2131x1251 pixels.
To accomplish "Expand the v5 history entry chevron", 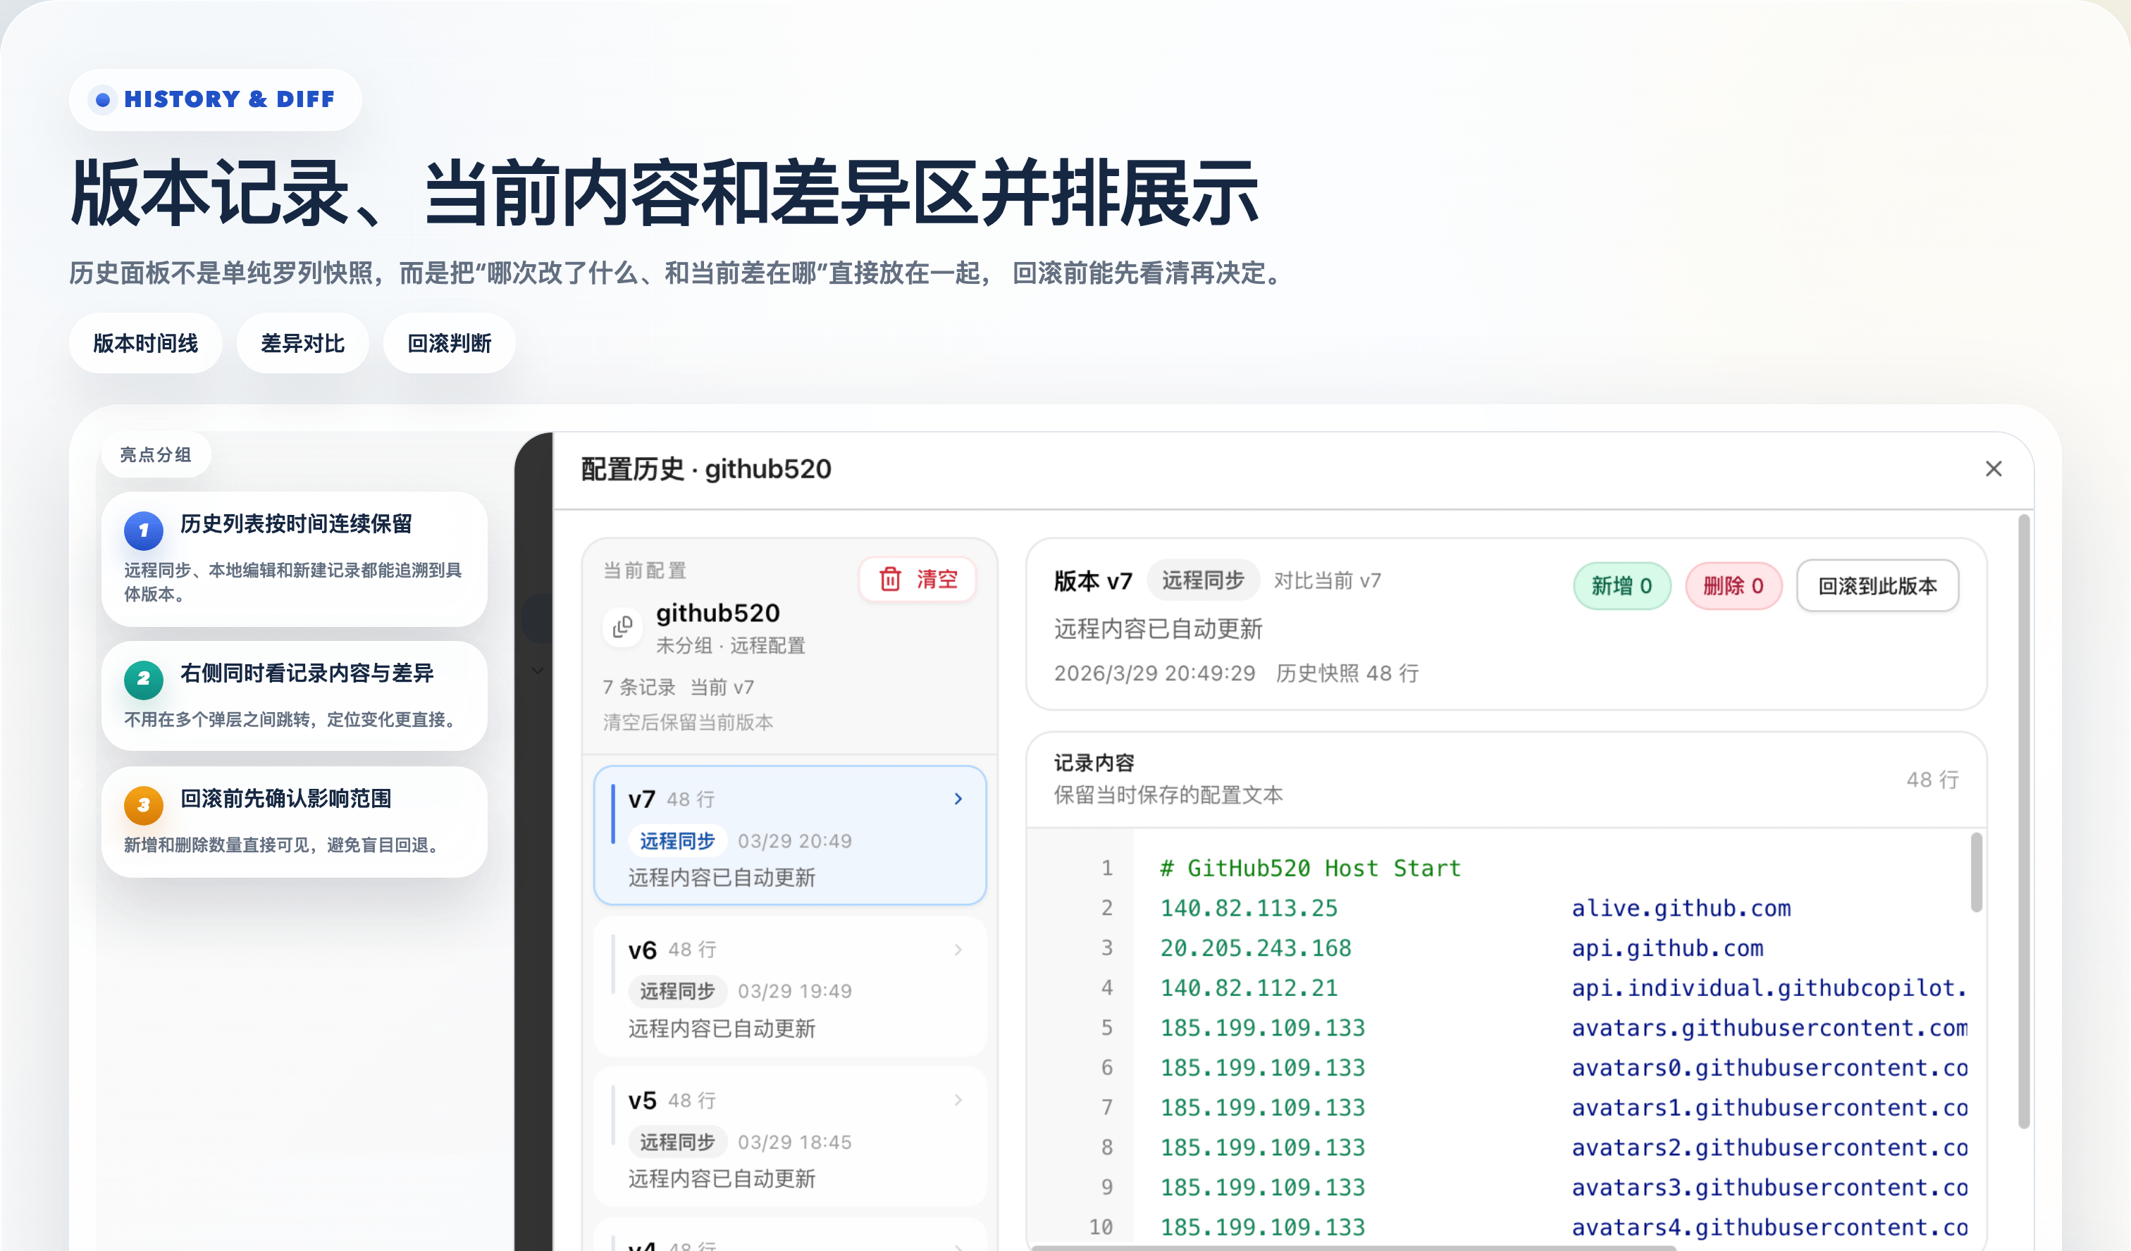I will (958, 1100).
